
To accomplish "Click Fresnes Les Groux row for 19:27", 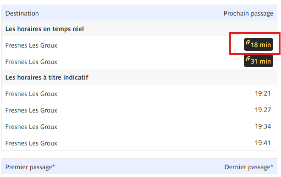I will coord(139,110).
